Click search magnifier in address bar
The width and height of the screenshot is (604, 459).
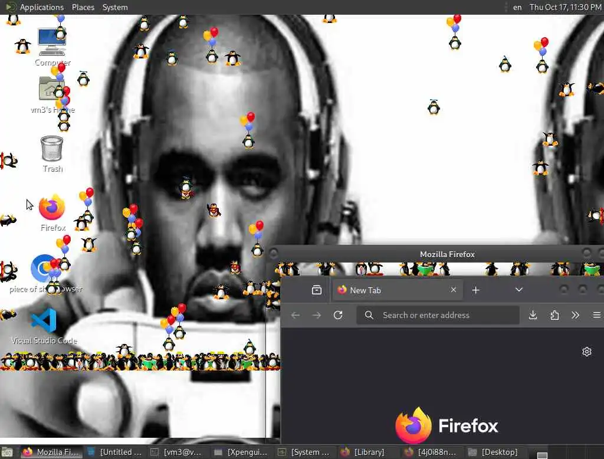(369, 315)
